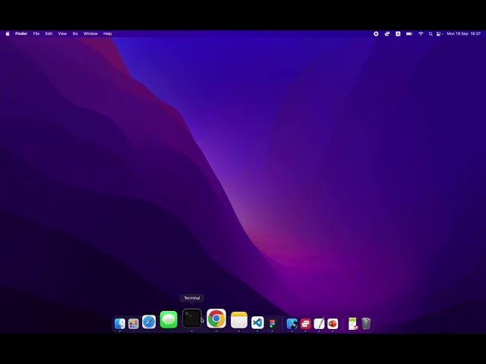The width and height of the screenshot is (486, 364).
Task: Open Launchpad from the dock
Action: click(x=134, y=324)
